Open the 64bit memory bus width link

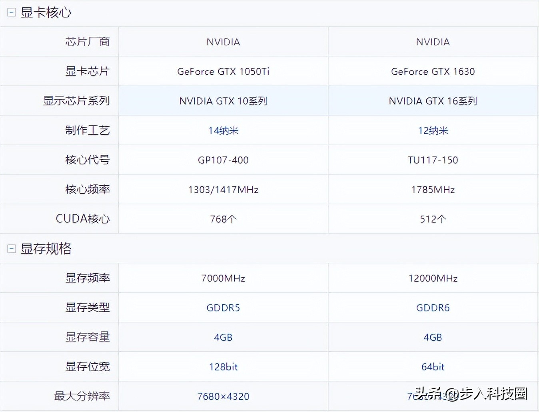(433, 367)
